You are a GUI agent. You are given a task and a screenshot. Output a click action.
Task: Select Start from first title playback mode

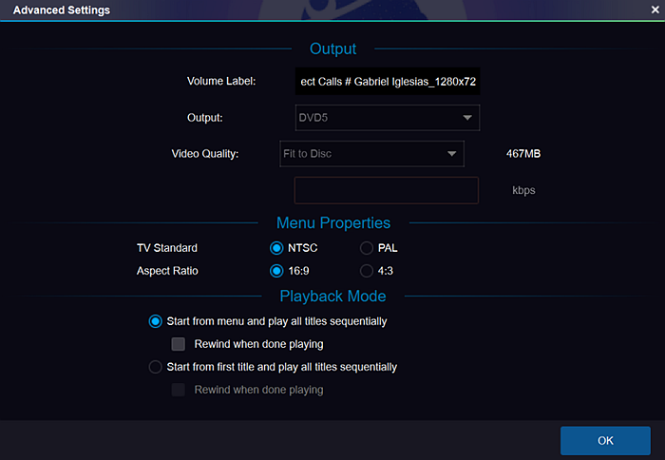(x=155, y=367)
